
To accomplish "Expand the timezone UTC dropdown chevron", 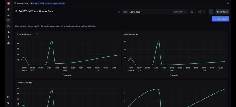I will tap(186, 12).
